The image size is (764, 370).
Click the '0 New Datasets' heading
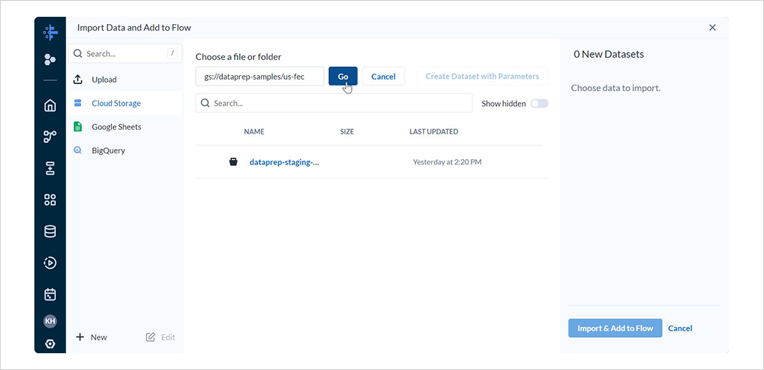coord(608,54)
